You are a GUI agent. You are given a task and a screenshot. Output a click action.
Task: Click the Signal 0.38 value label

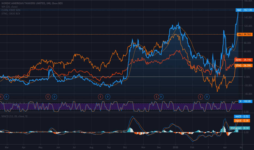pyautogui.click(x=242, y=121)
